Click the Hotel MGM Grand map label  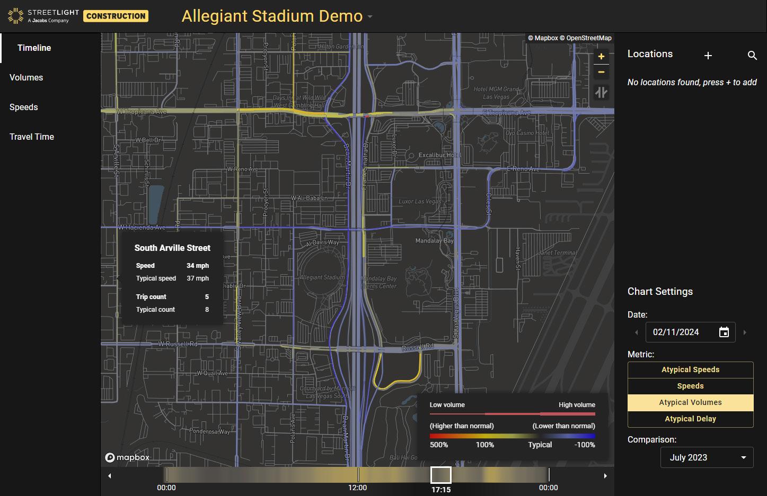point(496,93)
